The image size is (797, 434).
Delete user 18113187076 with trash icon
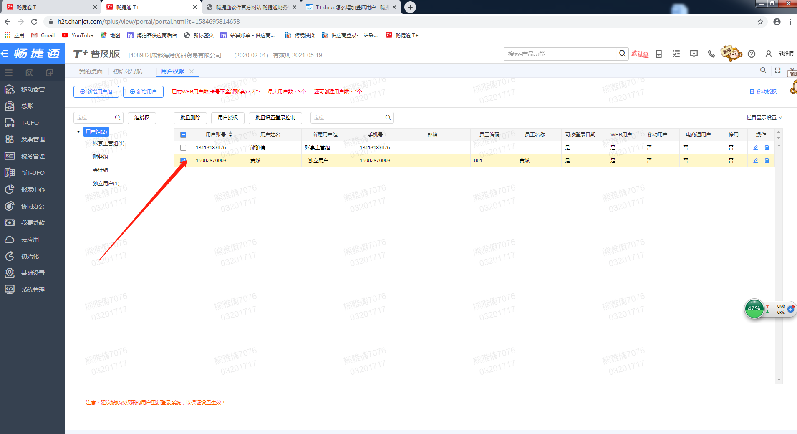tap(767, 148)
